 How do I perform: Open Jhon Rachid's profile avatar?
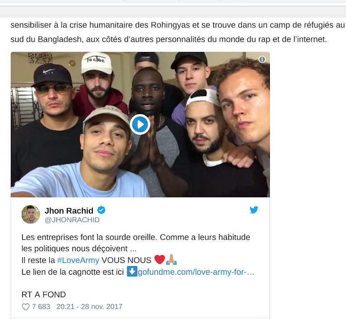click(x=30, y=214)
